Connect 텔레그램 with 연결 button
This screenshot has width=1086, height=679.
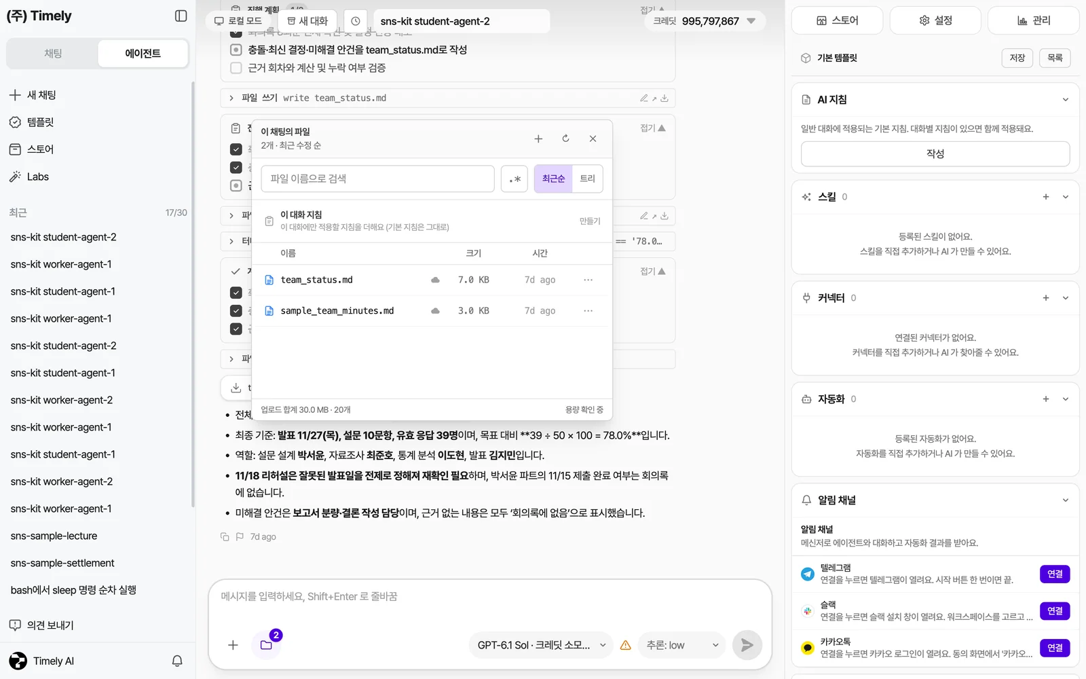[1055, 574]
